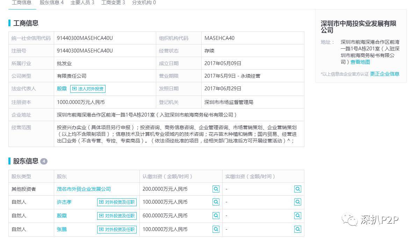Click the 认缴出资（金额/时间） column header
This screenshot has width=412, height=238.
167,176
